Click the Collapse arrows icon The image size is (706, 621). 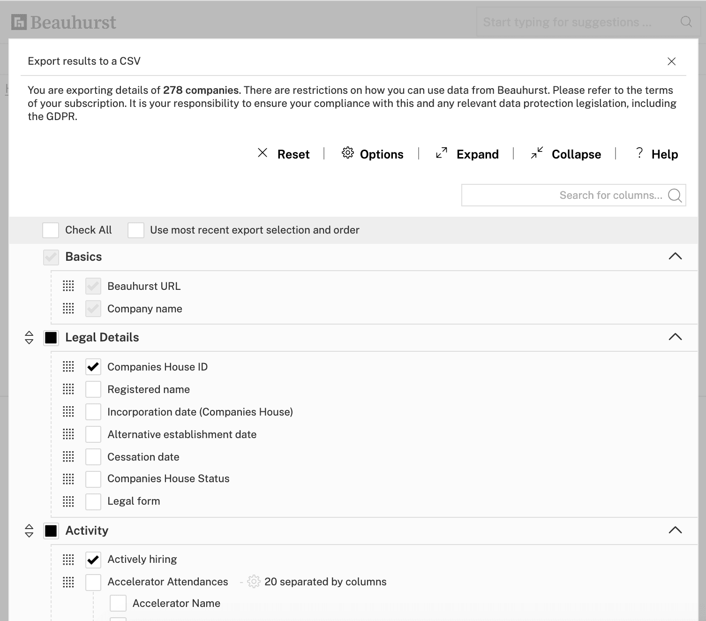coord(537,153)
